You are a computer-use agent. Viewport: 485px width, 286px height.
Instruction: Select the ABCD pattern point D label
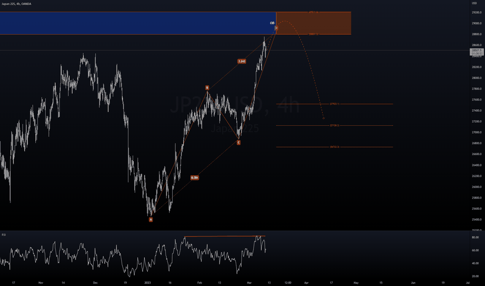(x=276, y=28)
